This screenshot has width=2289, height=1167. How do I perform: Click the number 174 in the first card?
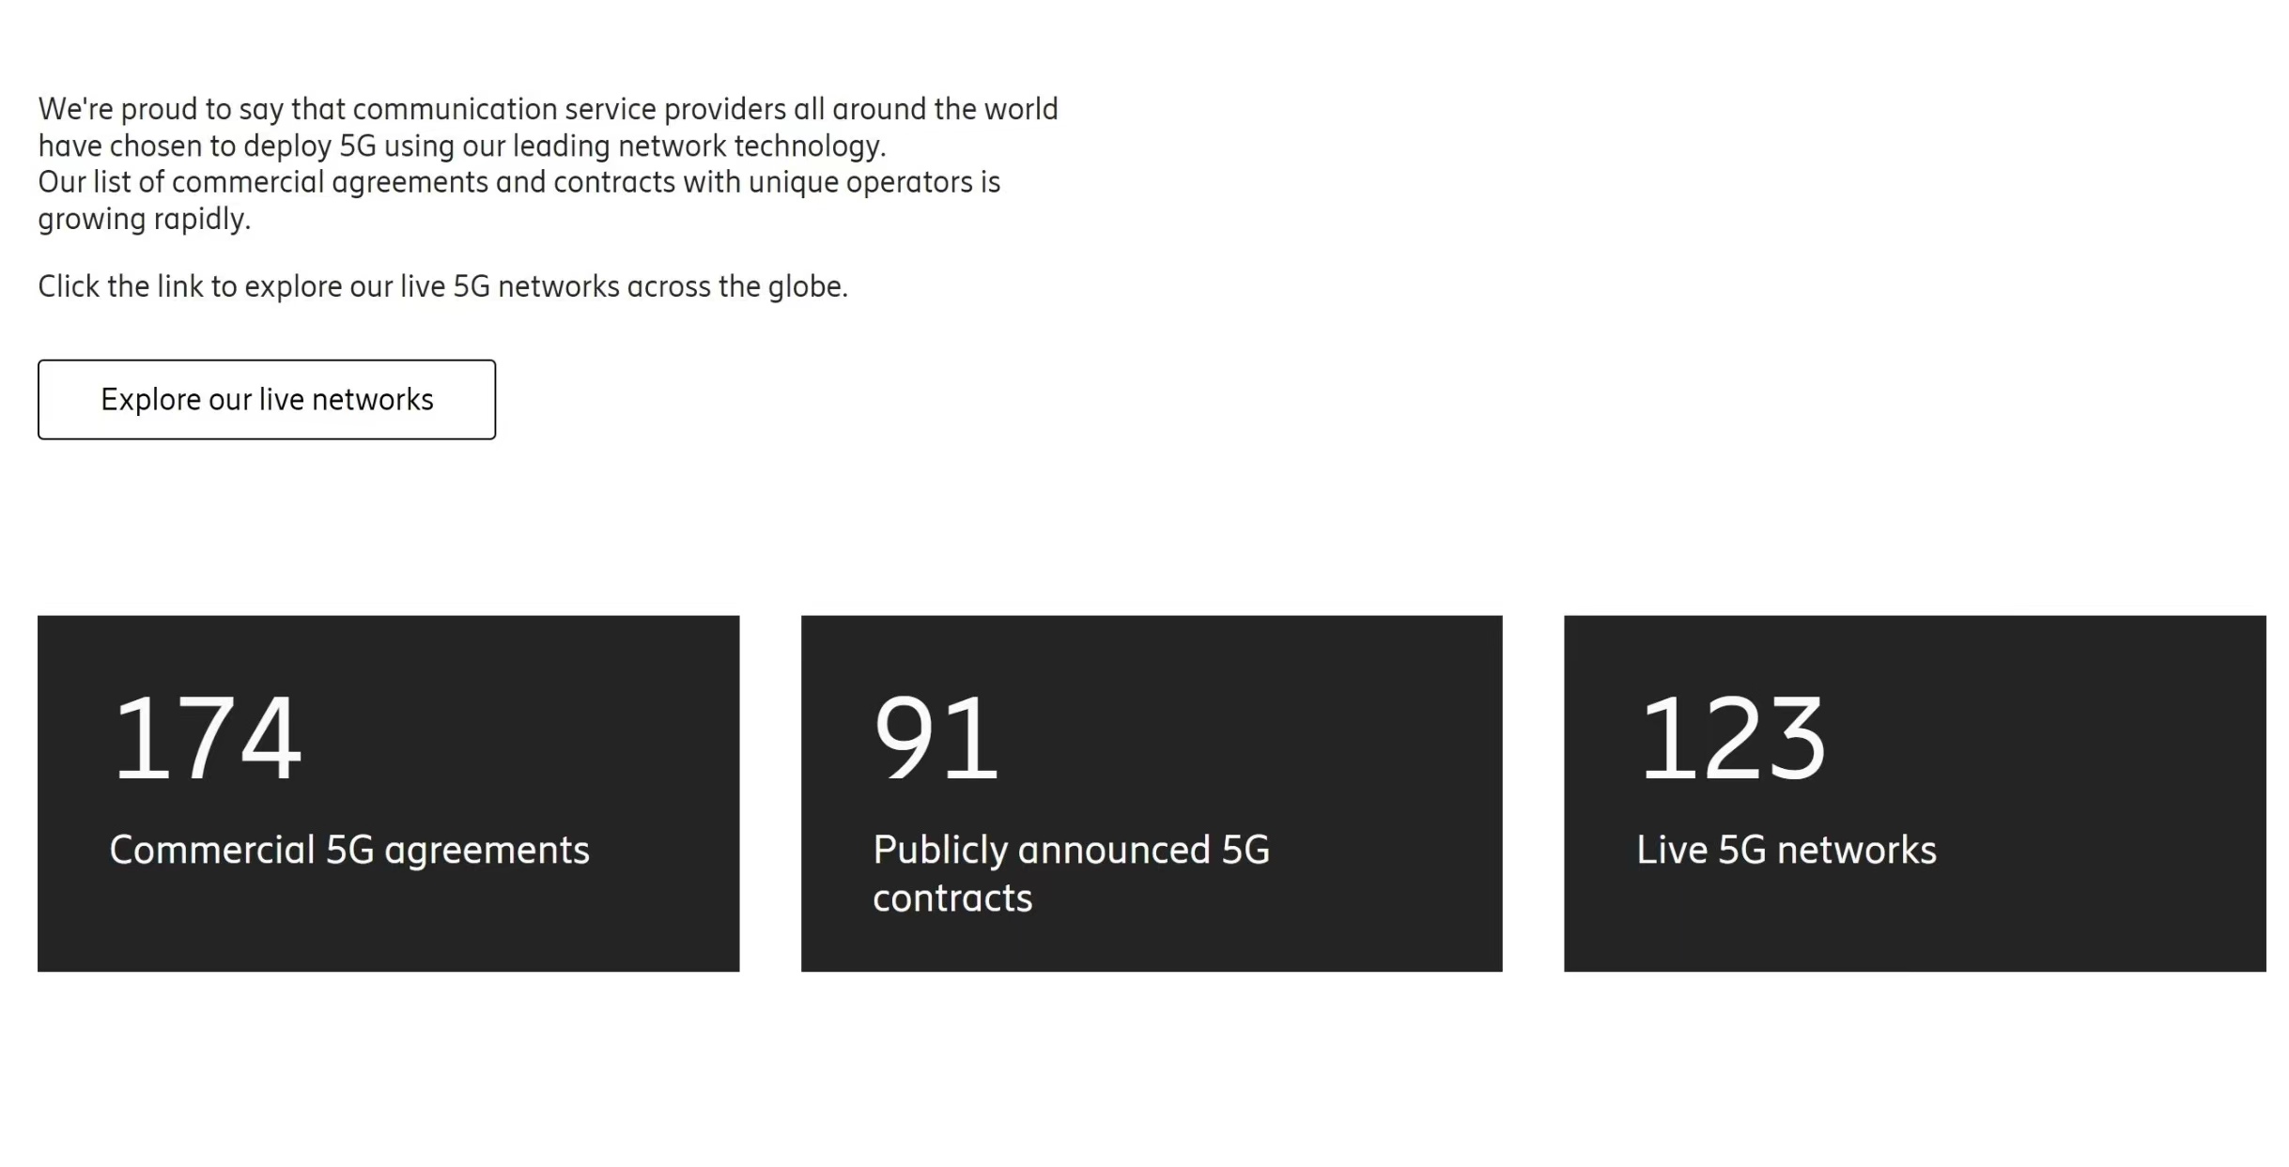pos(207,737)
